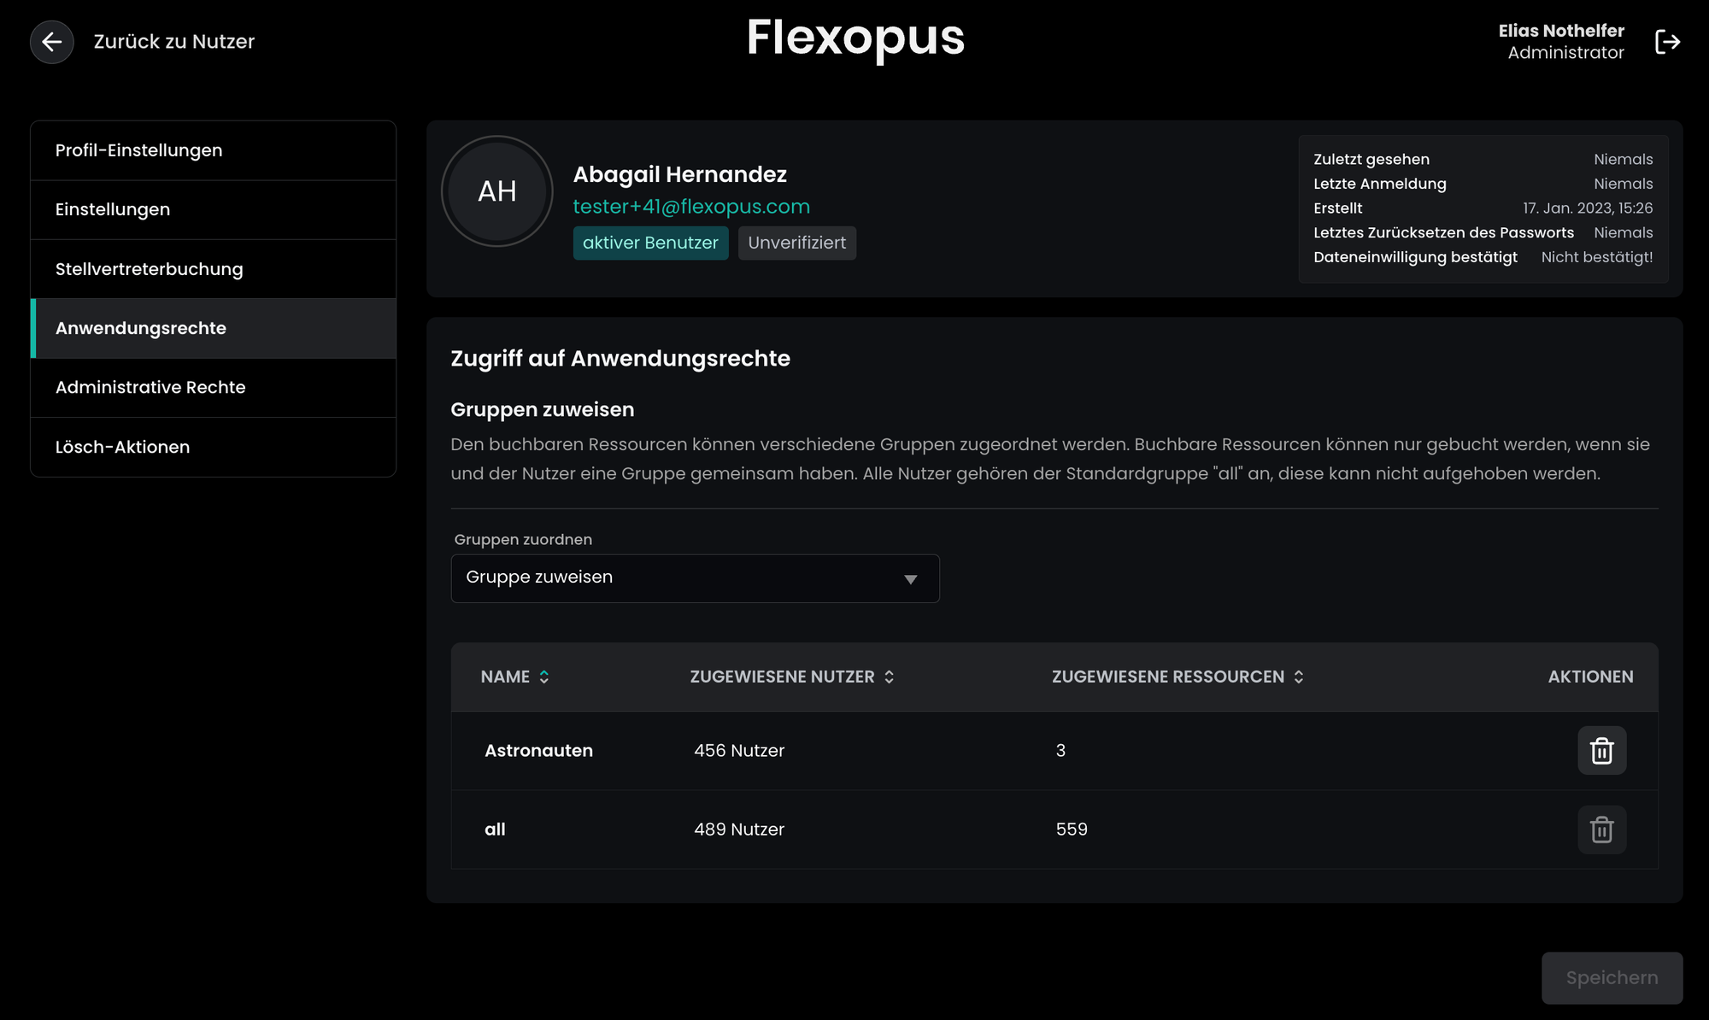Click the AH avatar circle
Screen dimensions: 1709x1020
coord(497,191)
